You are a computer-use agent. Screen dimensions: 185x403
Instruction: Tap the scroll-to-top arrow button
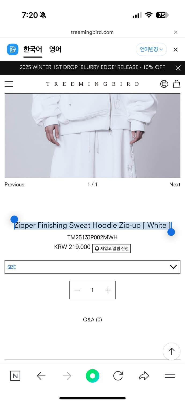pos(172,351)
